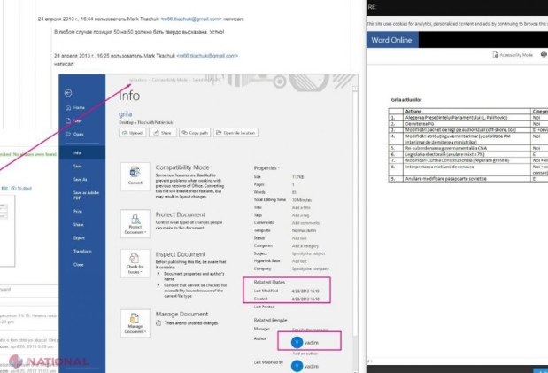Click m66.tkachuk@gmail.com link in 16:25 message
The image size is (548, 373).
[x=207, y=56]
